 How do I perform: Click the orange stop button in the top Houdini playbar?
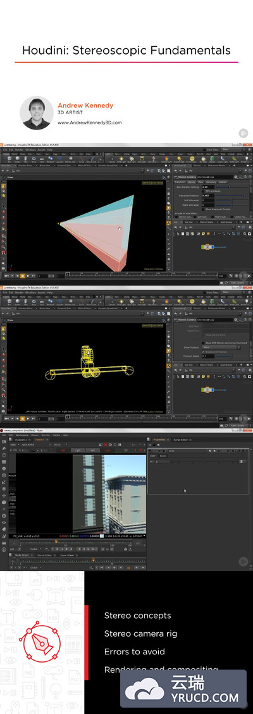pyautogui.click(x=22, y=275)
